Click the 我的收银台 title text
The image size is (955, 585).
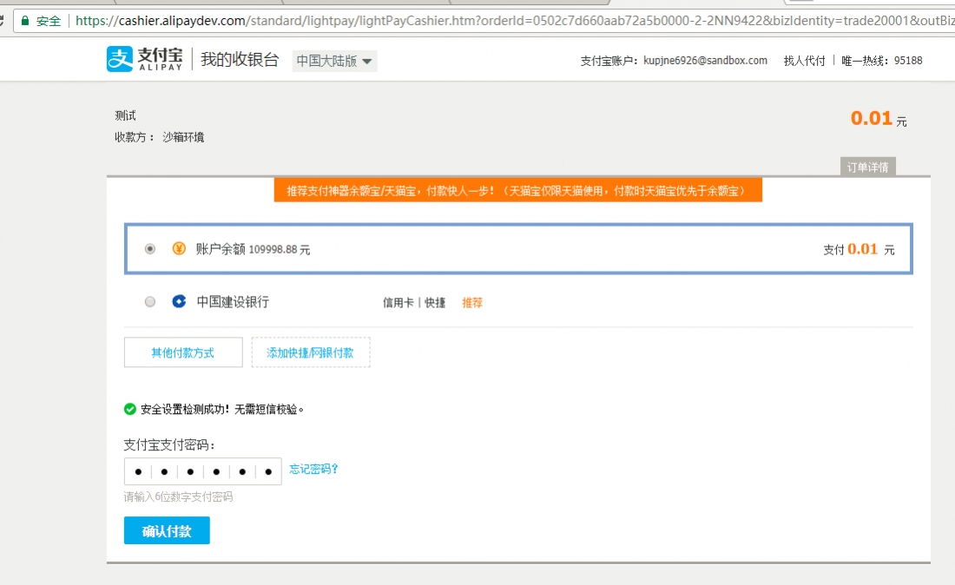point(240,60)
